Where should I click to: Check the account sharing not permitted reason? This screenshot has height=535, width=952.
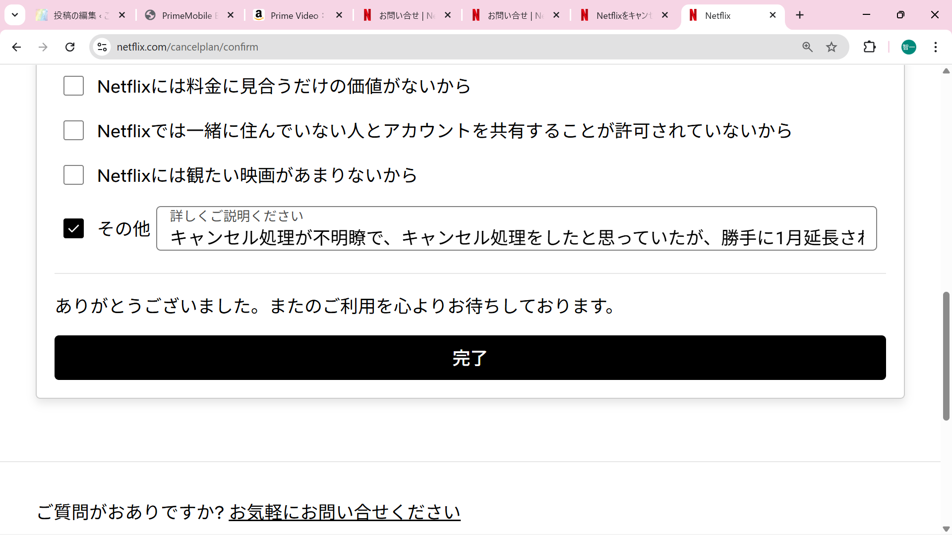point(73,131)
